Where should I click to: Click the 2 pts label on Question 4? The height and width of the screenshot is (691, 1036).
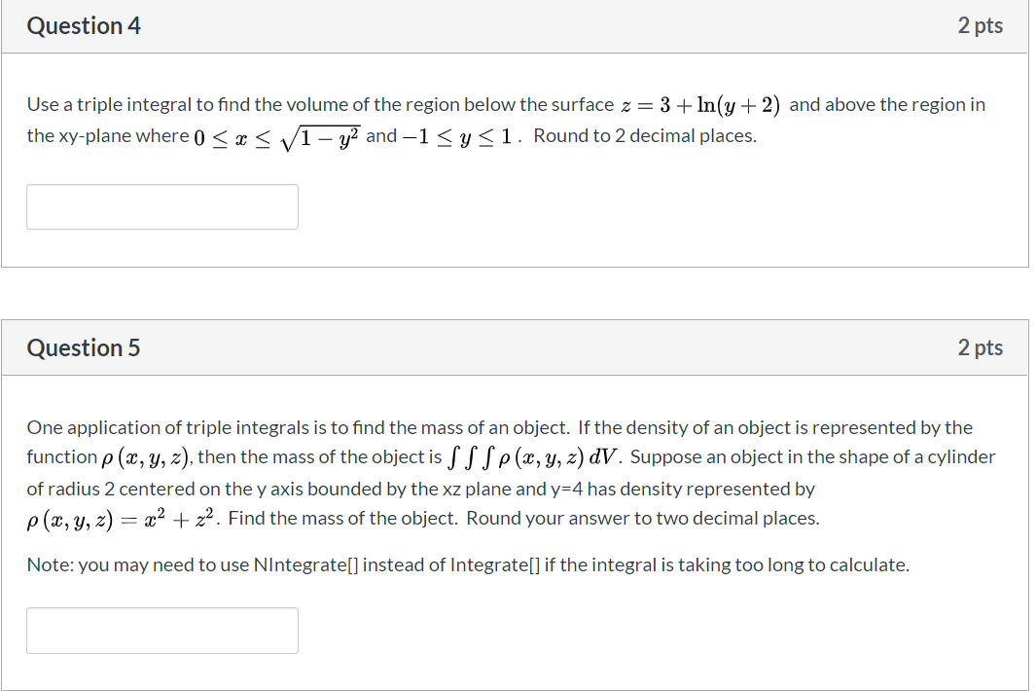pos(981,26)
